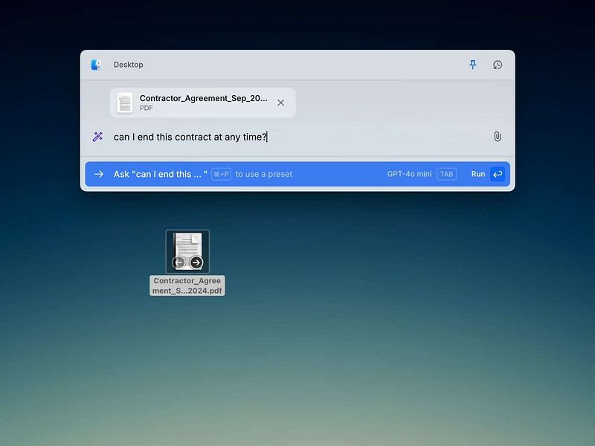Click the previous-page arrow on PDF thumbnail
Image resolution: width=595 pixels, height=446 pixels.
point(178,262)
